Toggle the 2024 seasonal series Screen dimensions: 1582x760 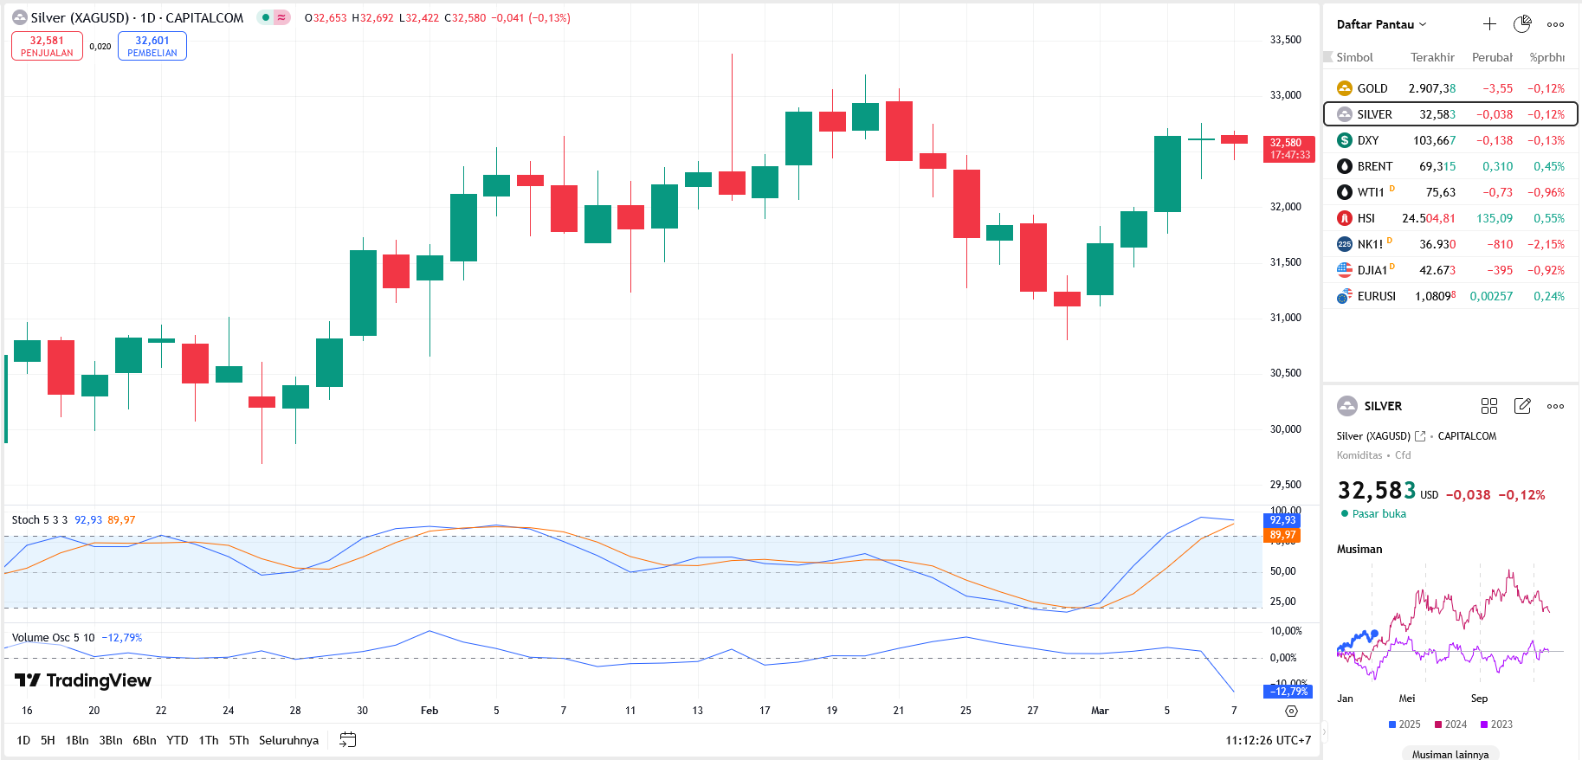click(1450, 725)
